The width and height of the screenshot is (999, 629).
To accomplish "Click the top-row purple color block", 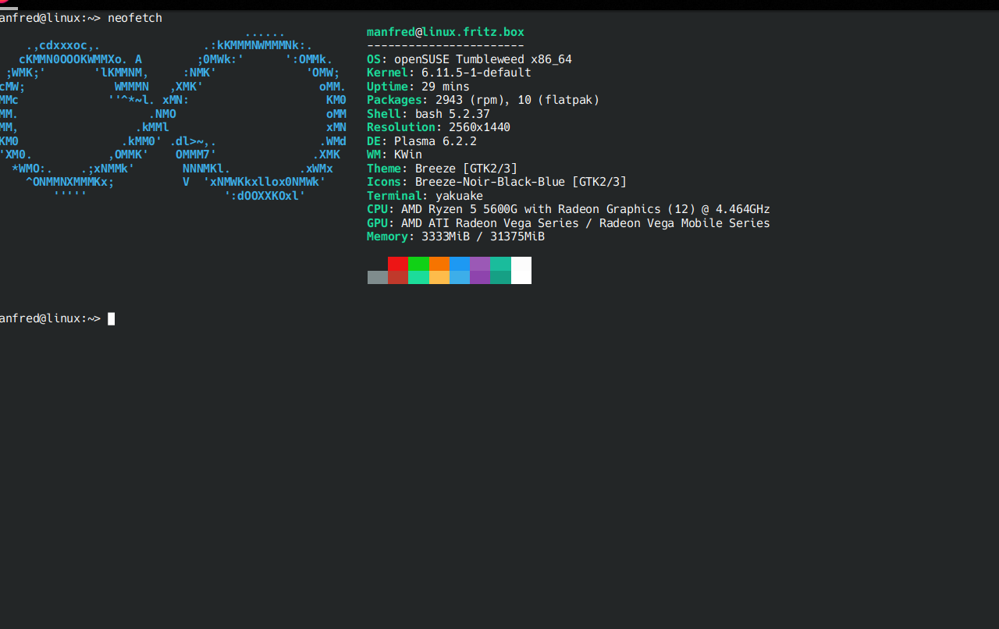I will tap(479, 264).
